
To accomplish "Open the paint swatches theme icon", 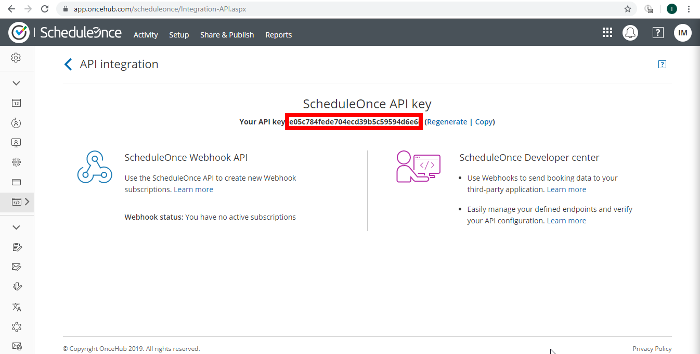I will 17,287.
